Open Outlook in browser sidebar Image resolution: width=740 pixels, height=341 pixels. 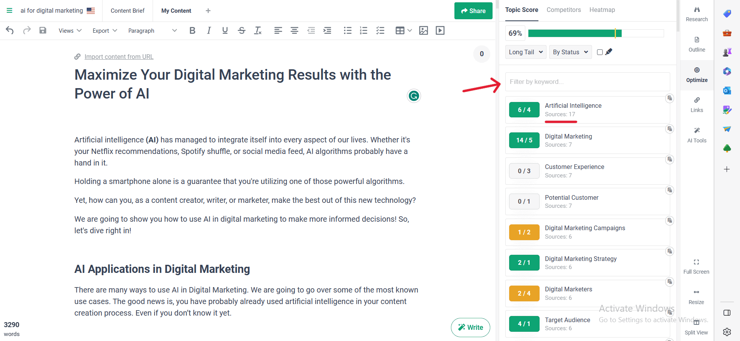[x=727, y=90]
